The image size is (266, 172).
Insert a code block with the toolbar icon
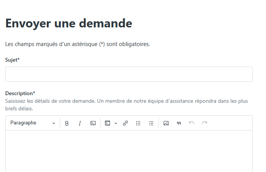point(107,123)
